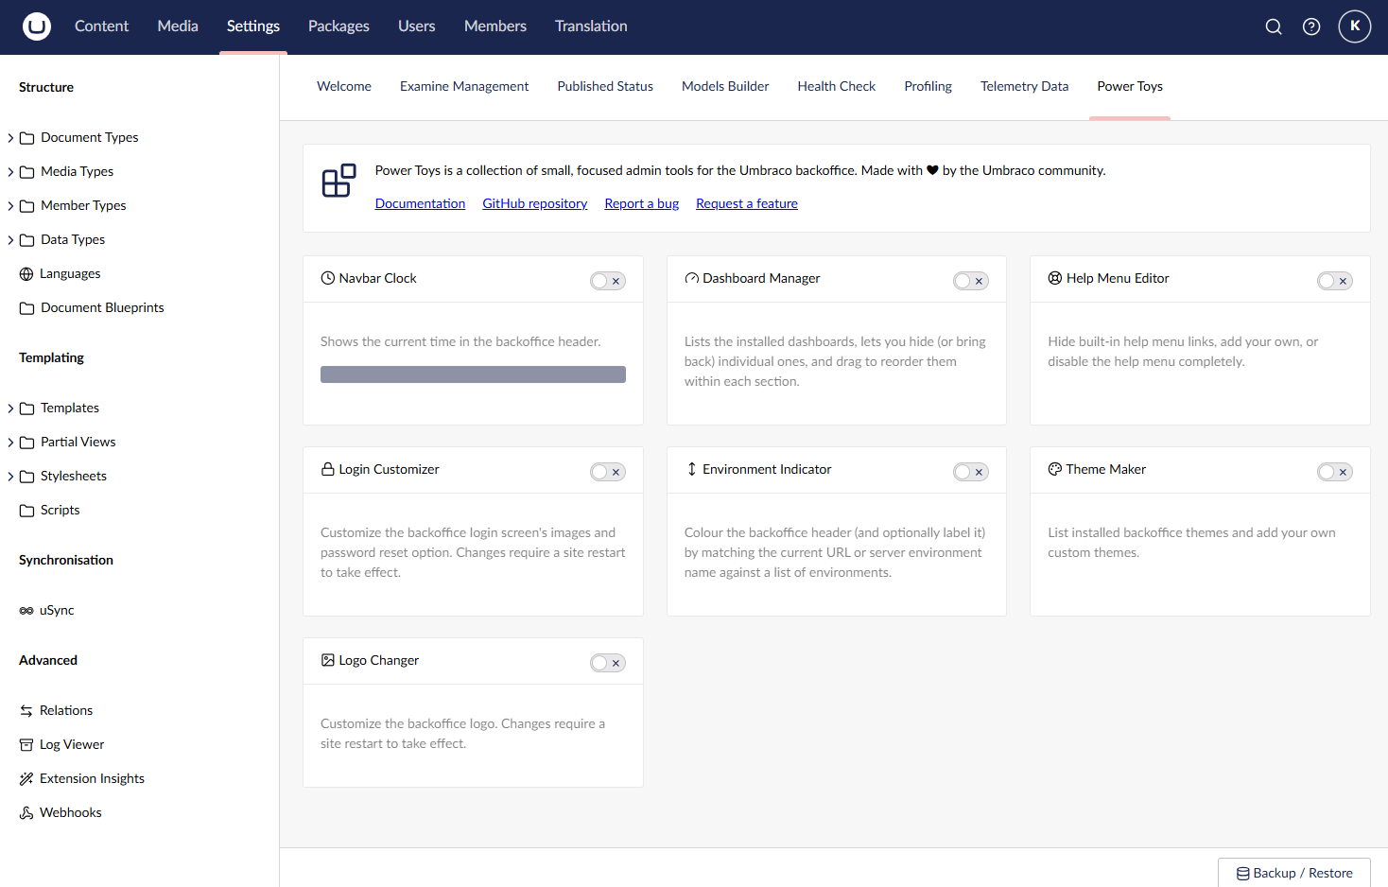Click the Login Customizer lock icon
1388x887 pixels.
328,469
